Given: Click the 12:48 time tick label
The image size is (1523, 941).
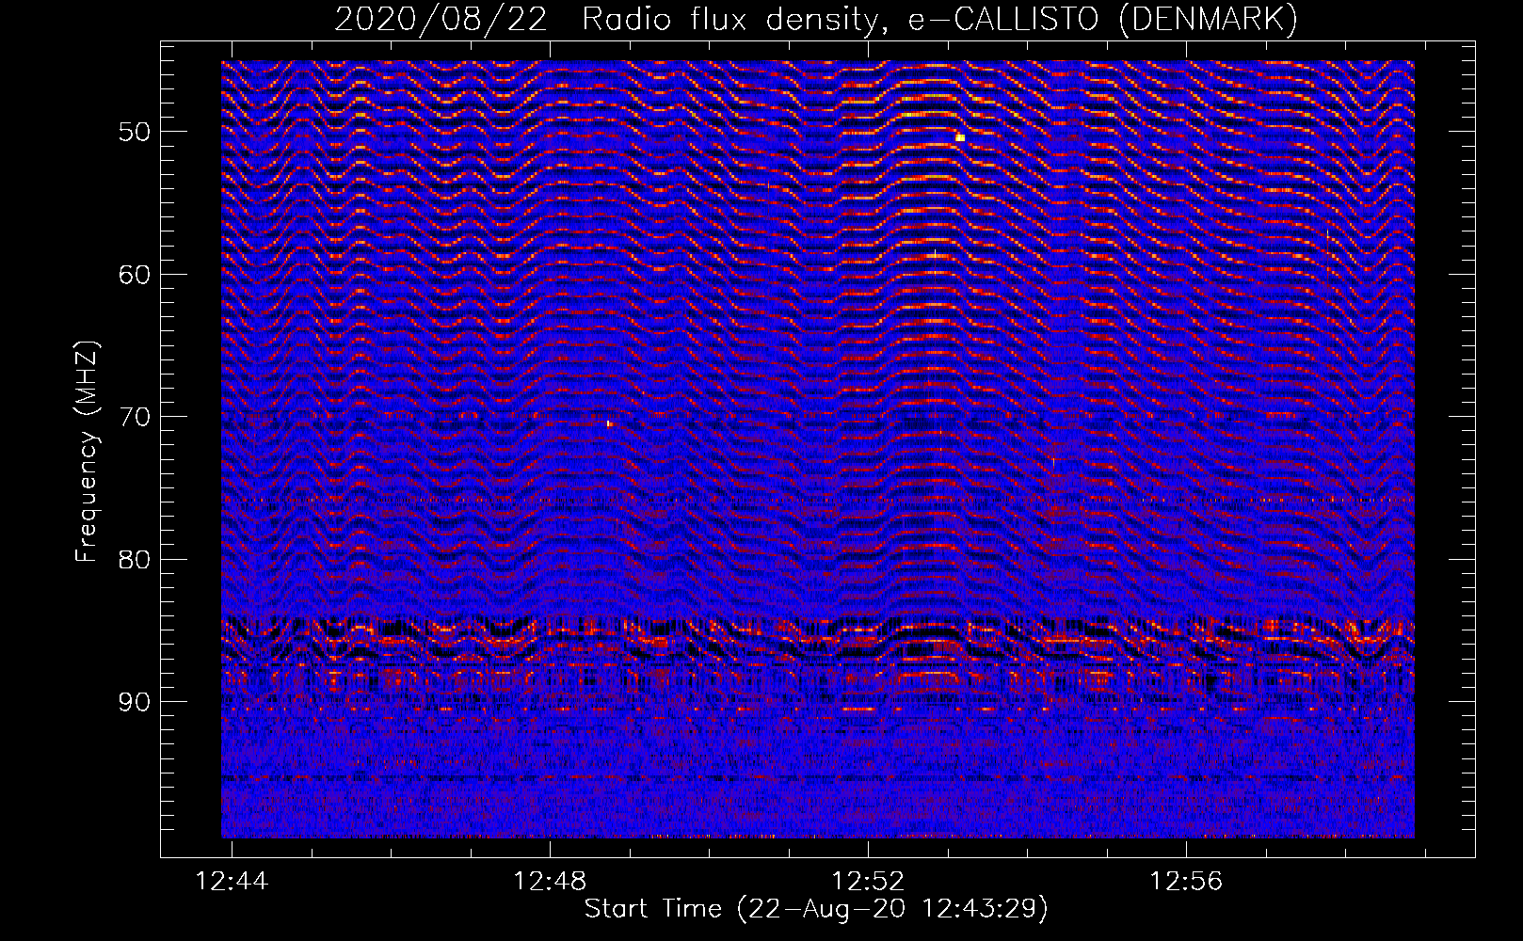Looking at the screenshot, I should (550, 882).
